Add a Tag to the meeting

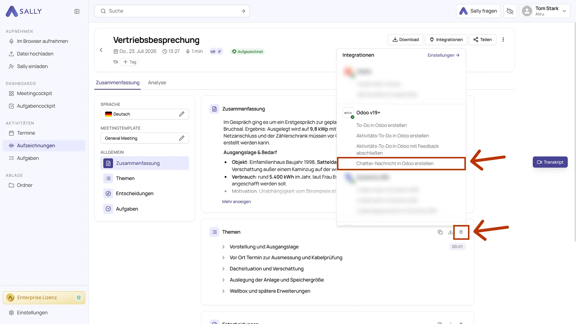[130, 62]
